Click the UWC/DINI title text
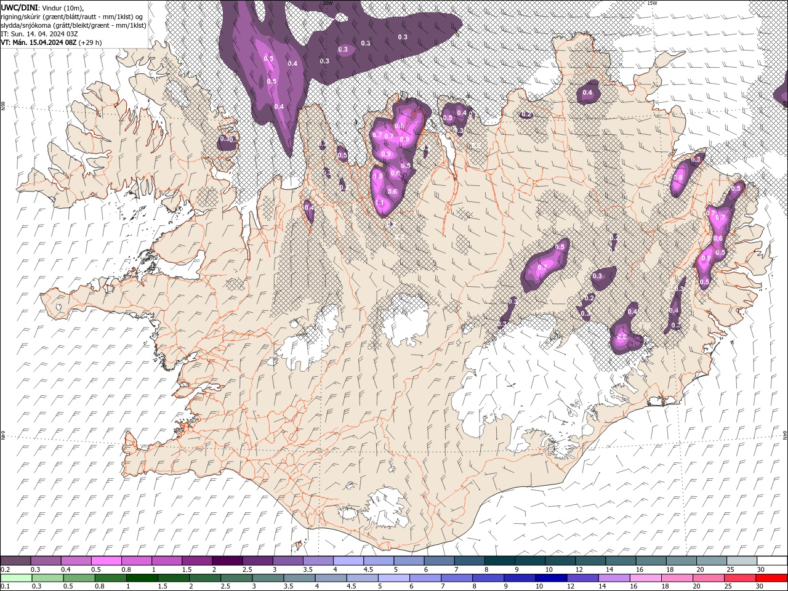The width and height of the screenshot is (788, 591). [19, 7]
